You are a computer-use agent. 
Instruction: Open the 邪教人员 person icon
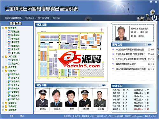pyautogui.click(x=9, y=99)
